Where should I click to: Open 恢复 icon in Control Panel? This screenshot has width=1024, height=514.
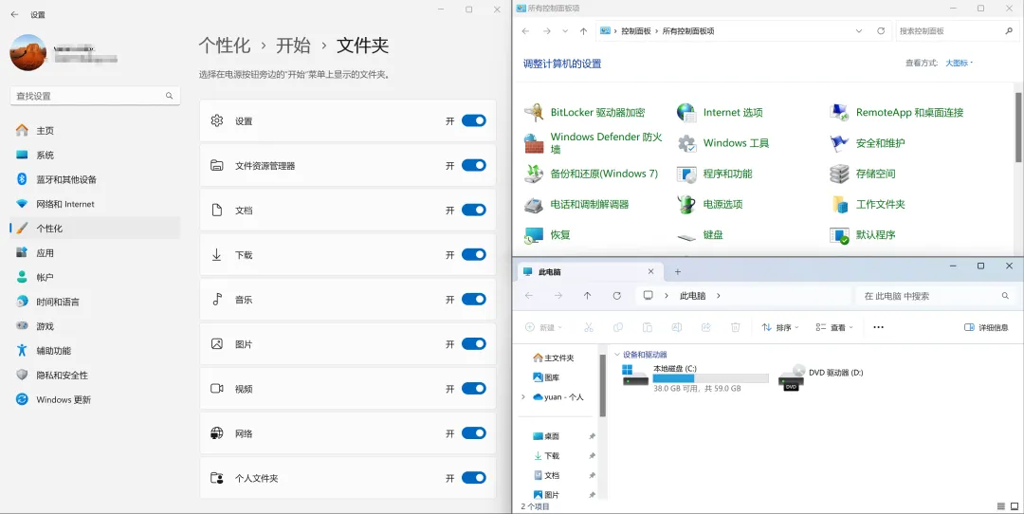[x=534, y=235]
